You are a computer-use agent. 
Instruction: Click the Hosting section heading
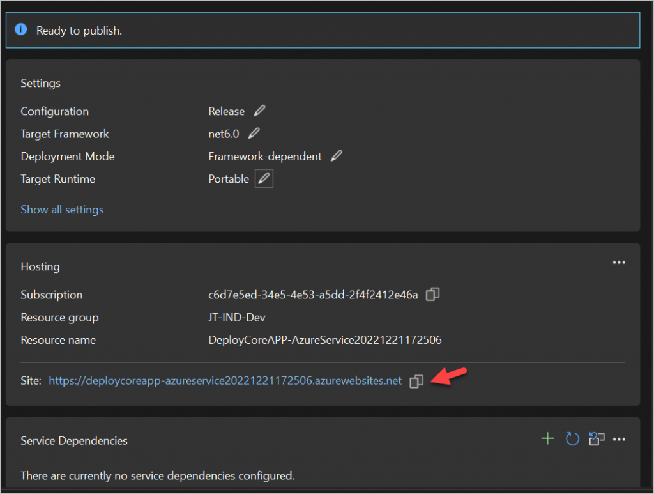pos(40,266)
